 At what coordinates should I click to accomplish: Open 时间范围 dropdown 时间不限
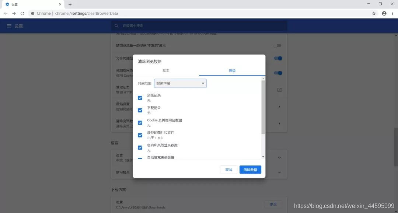pos(181,83)
